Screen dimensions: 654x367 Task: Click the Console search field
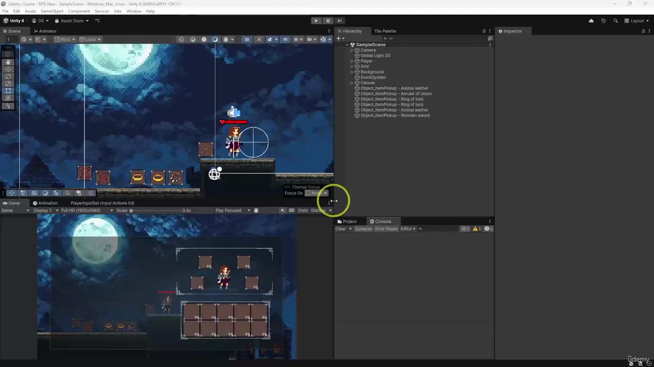point(438,229)
